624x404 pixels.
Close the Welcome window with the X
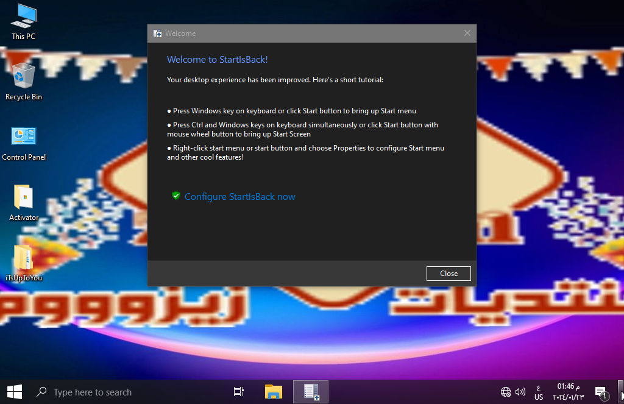pyautogui.click(x=467, y=33)
